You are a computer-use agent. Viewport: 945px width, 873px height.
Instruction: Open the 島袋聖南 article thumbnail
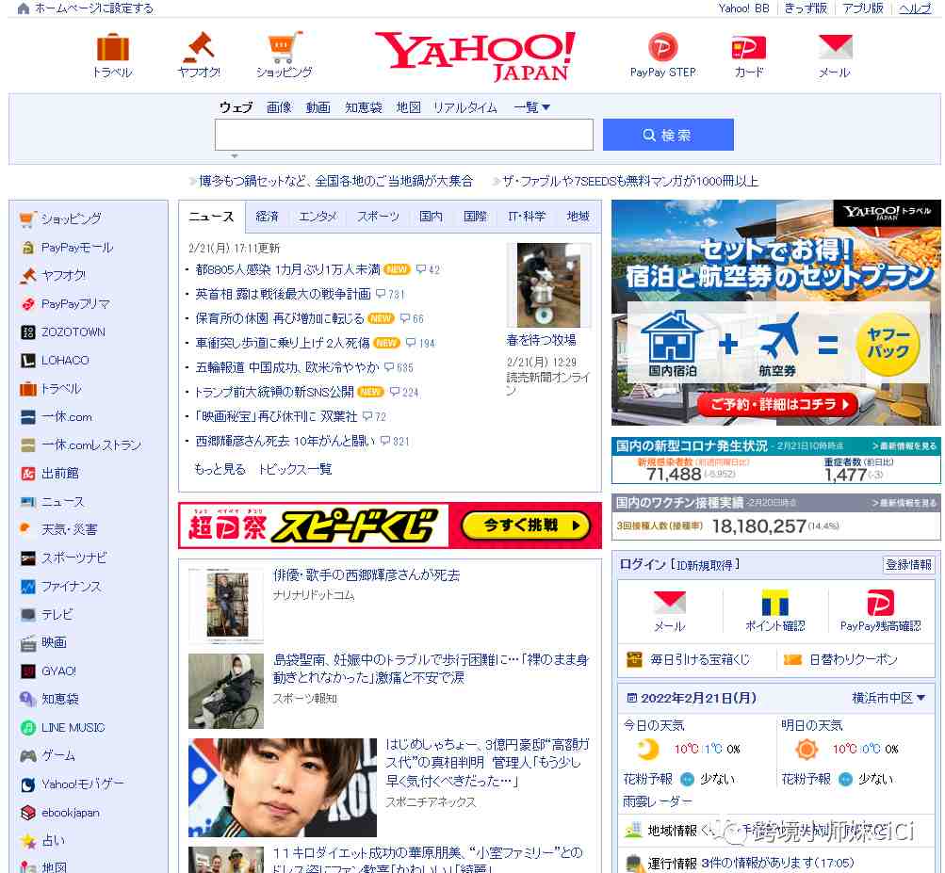coord(226,691)
